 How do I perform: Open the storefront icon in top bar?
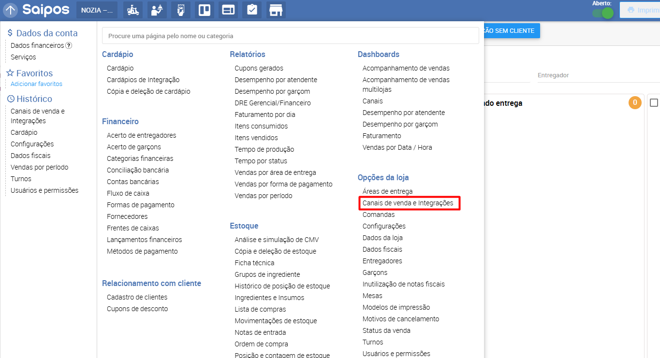(x=276, y=10)
